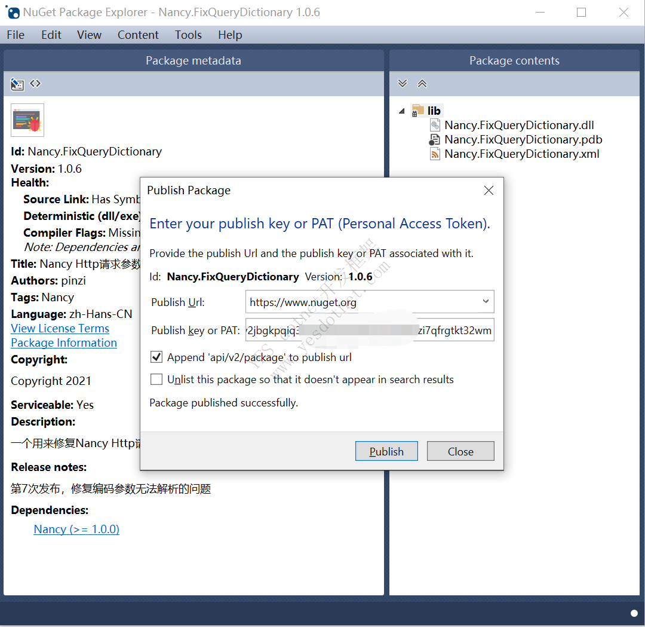
Task: Click the 'Tags: Nancy' metadata line
Action: (43, 297)
